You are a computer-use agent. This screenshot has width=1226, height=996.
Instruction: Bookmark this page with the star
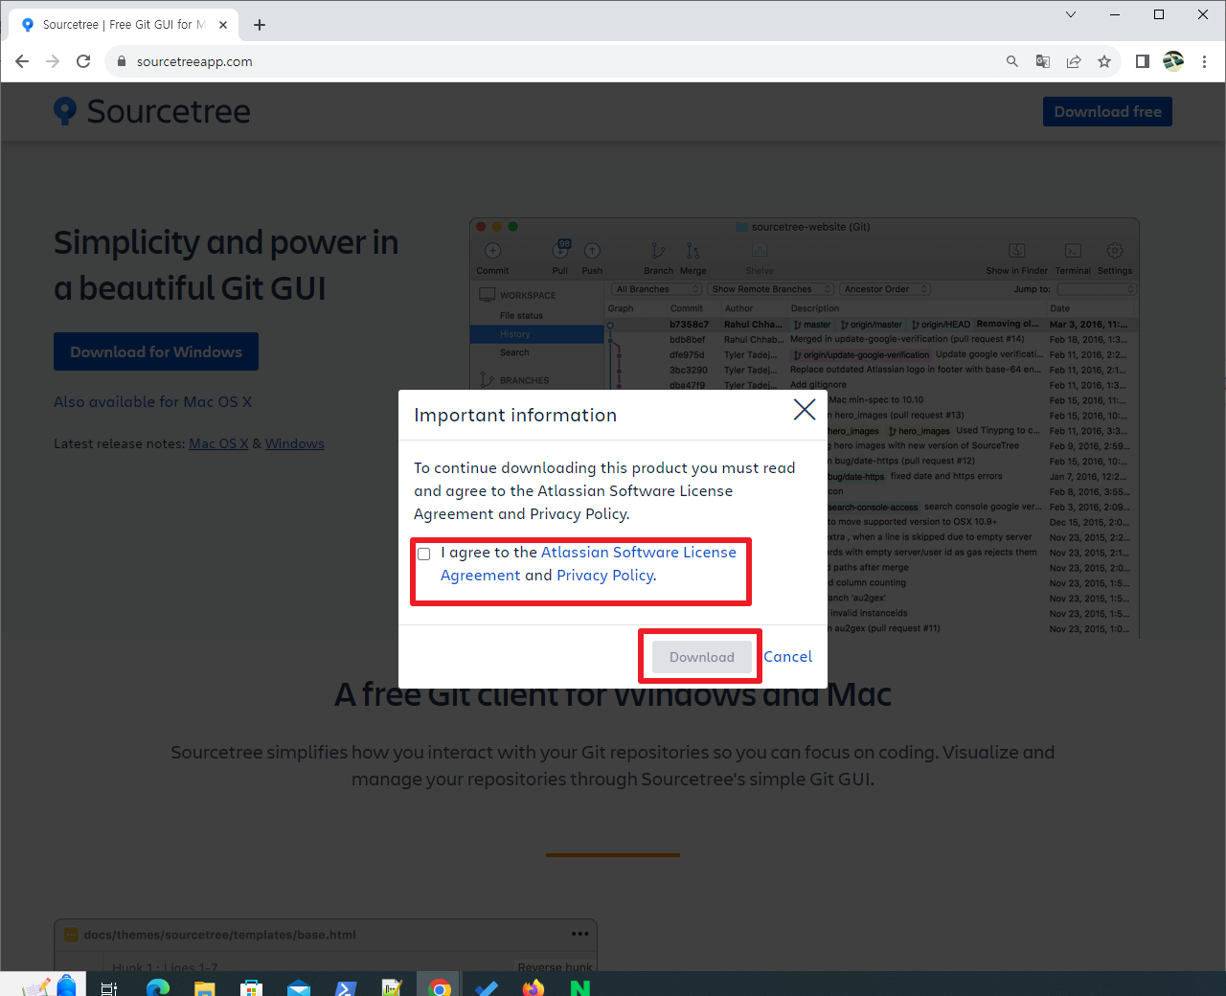click(x=1104, y=61)
